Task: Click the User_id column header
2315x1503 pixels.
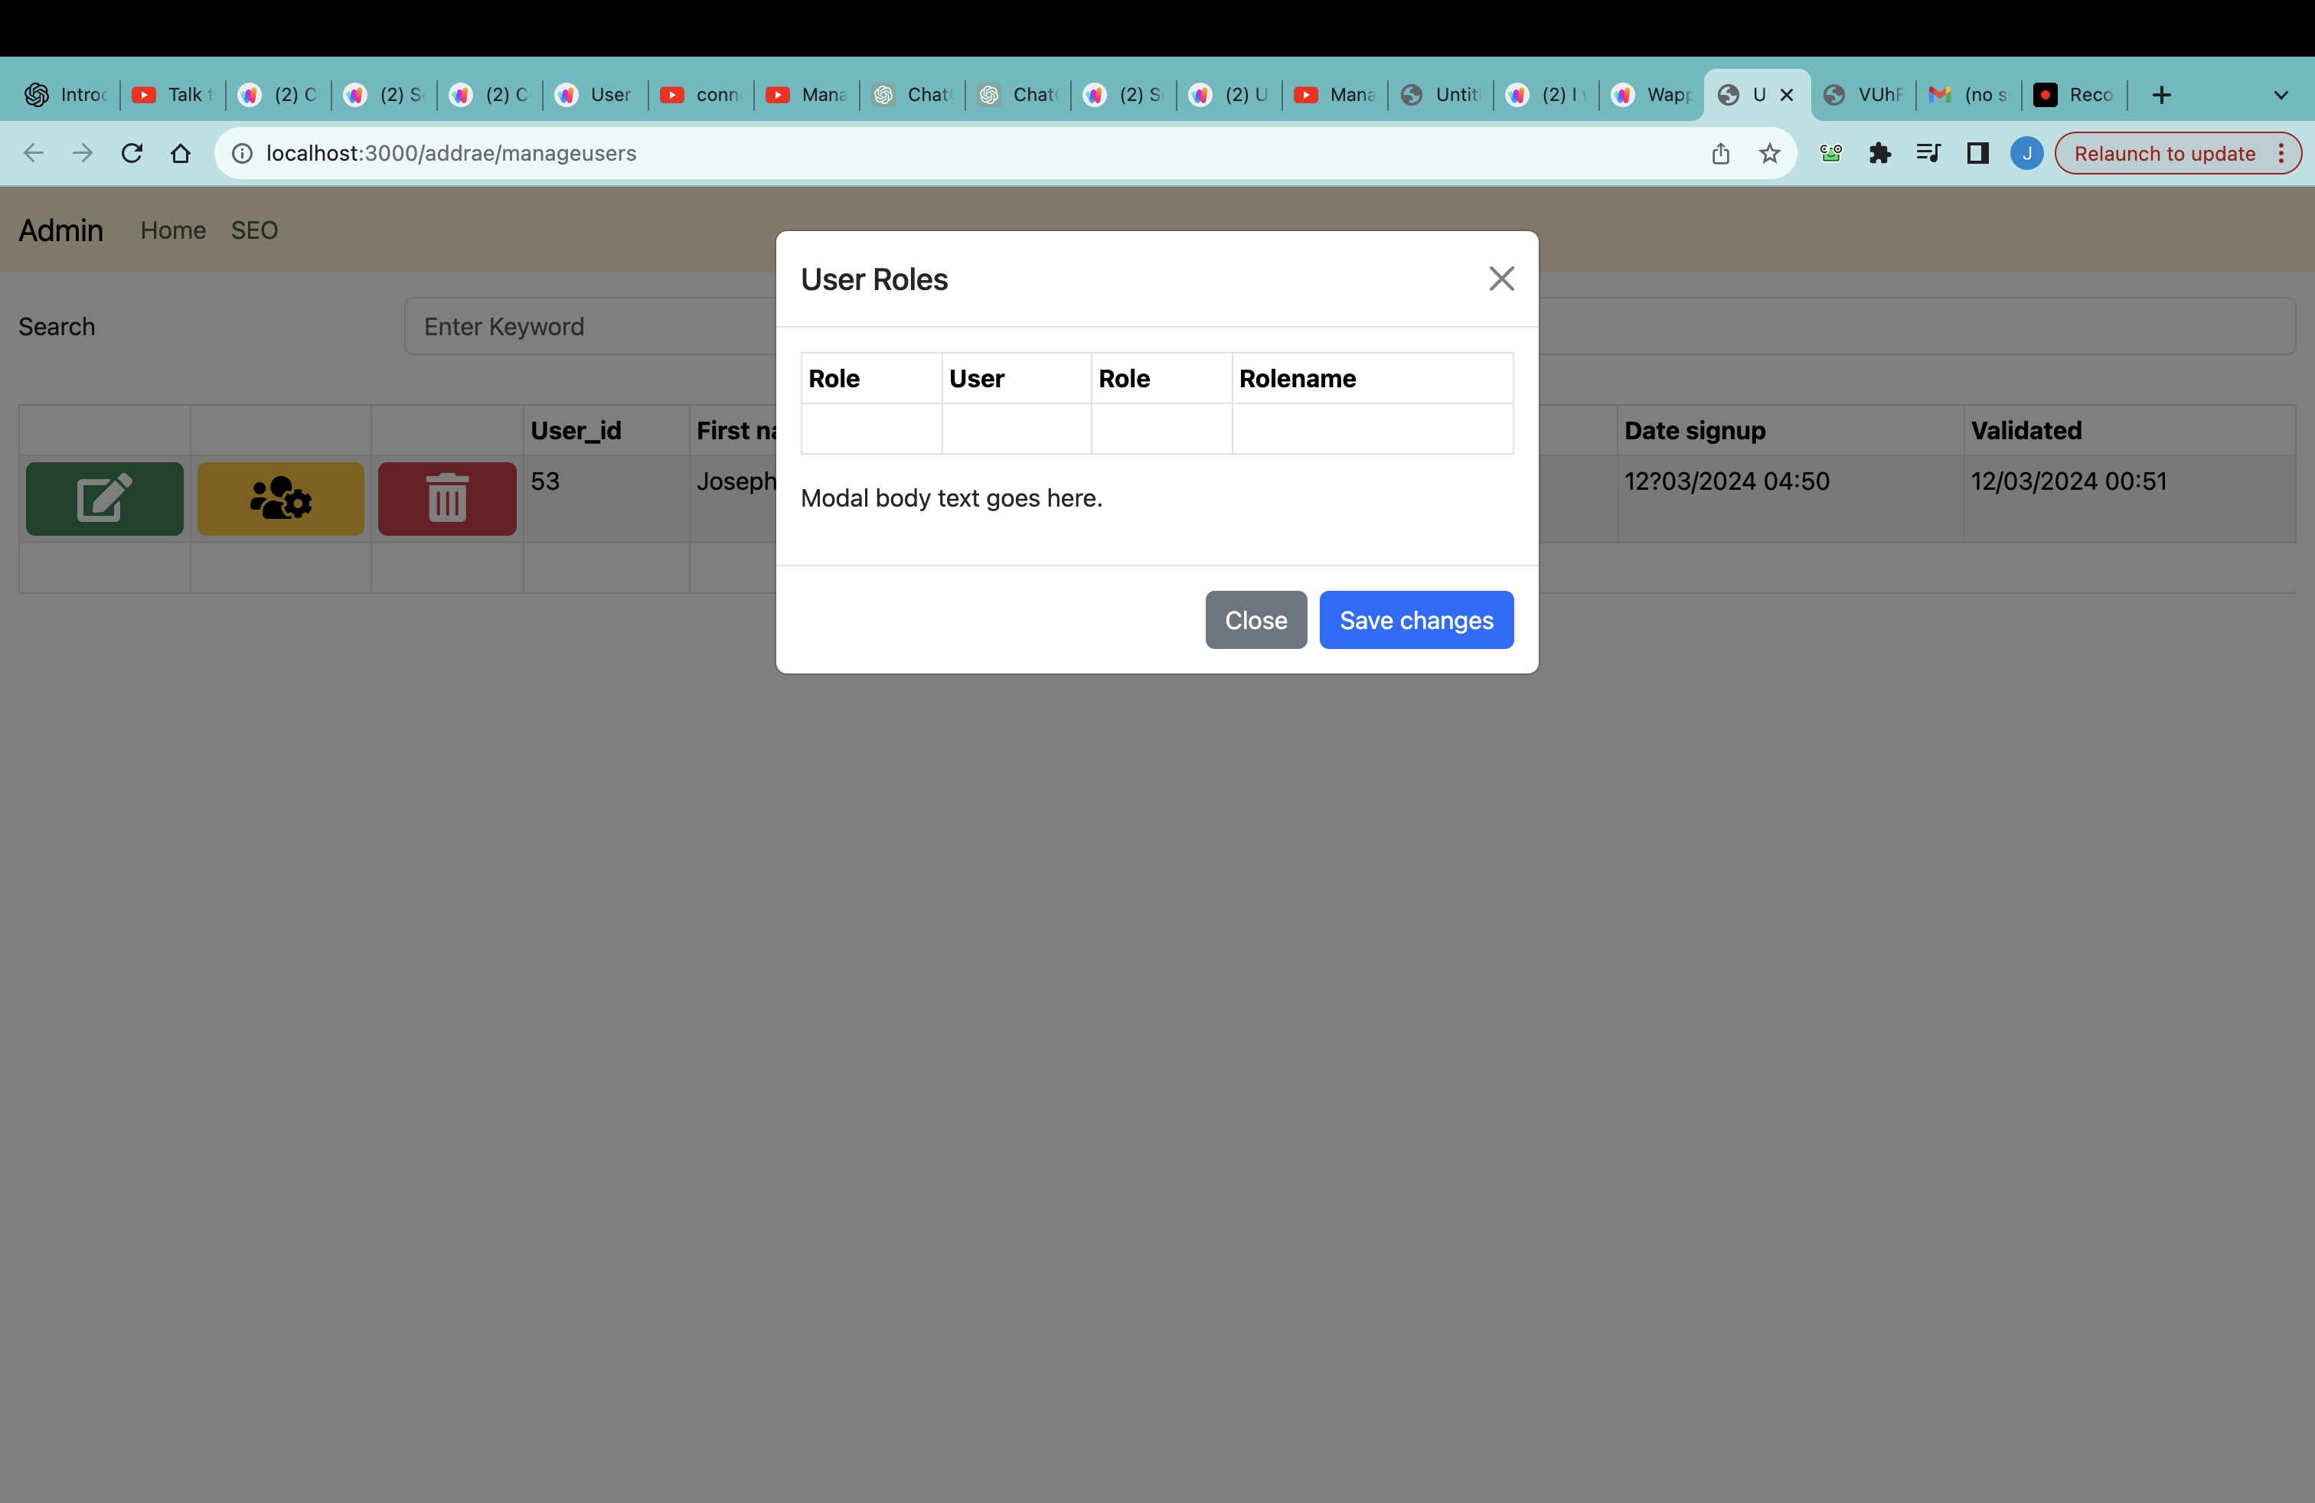Action: (x=606, y=430)
